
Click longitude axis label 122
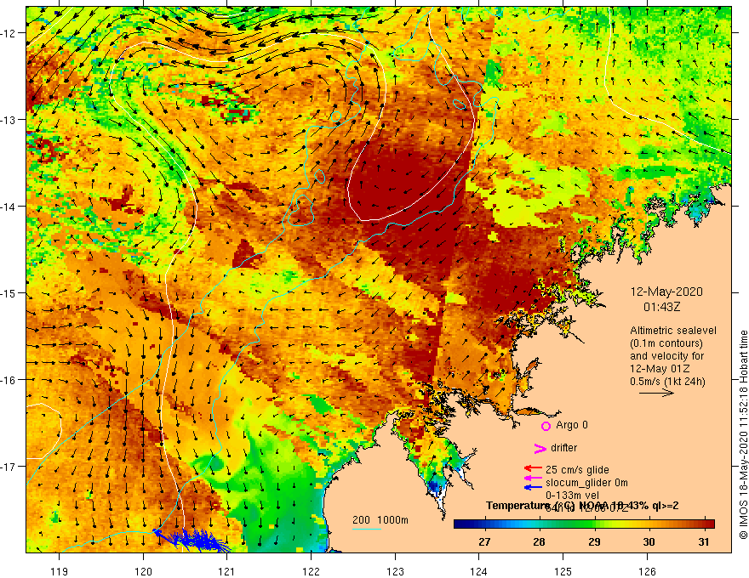click(311, 571)
